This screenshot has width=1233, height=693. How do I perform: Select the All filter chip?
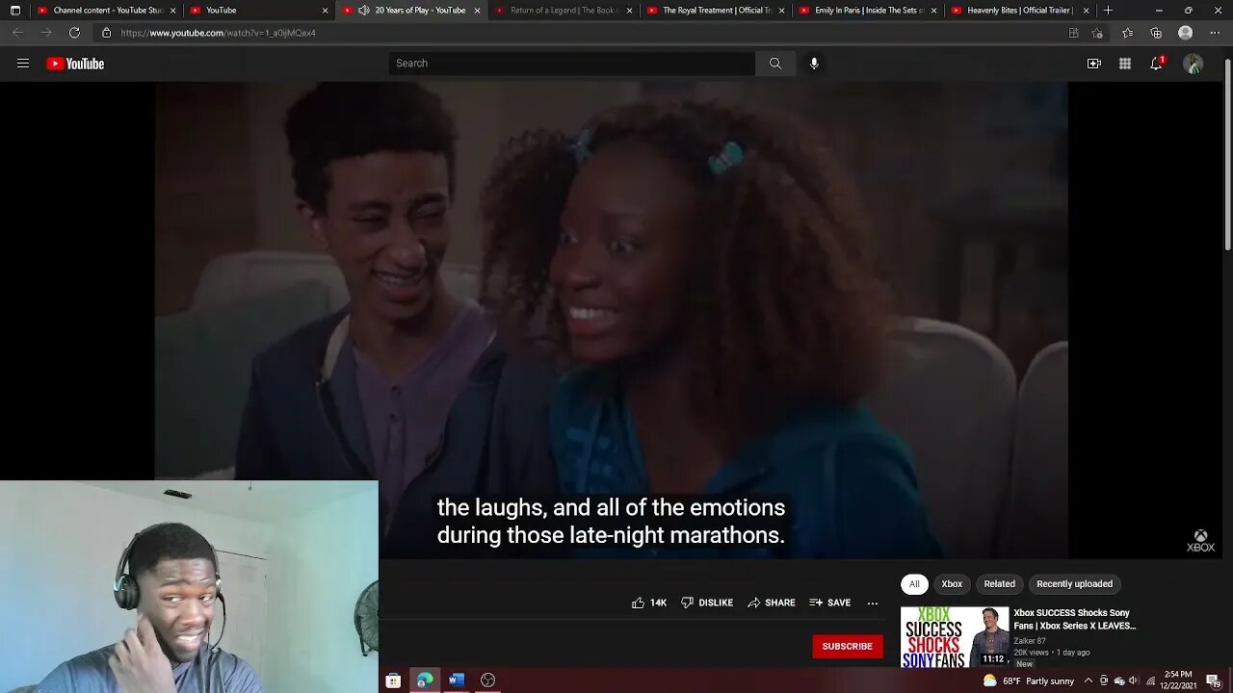pyautogui.click(x=914, y=584)
